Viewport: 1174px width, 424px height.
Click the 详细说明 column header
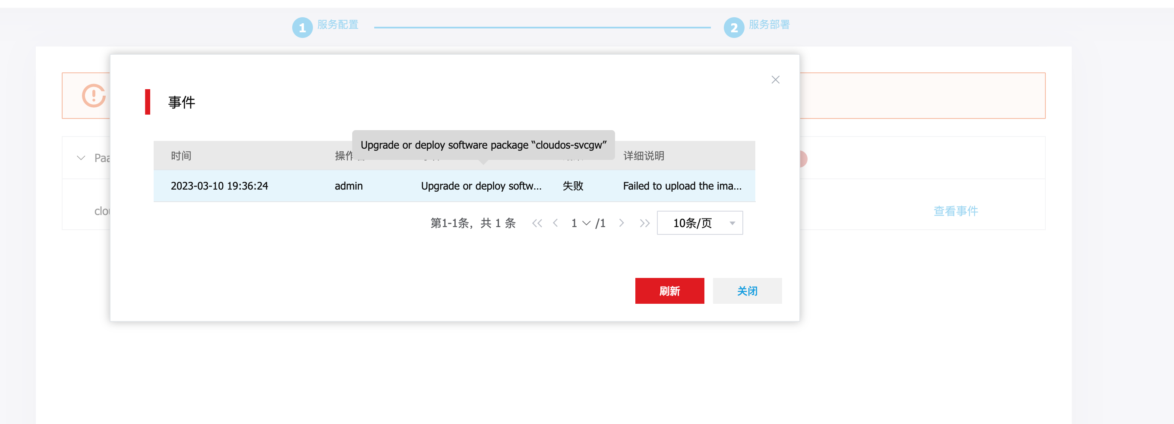coord(644,156)
